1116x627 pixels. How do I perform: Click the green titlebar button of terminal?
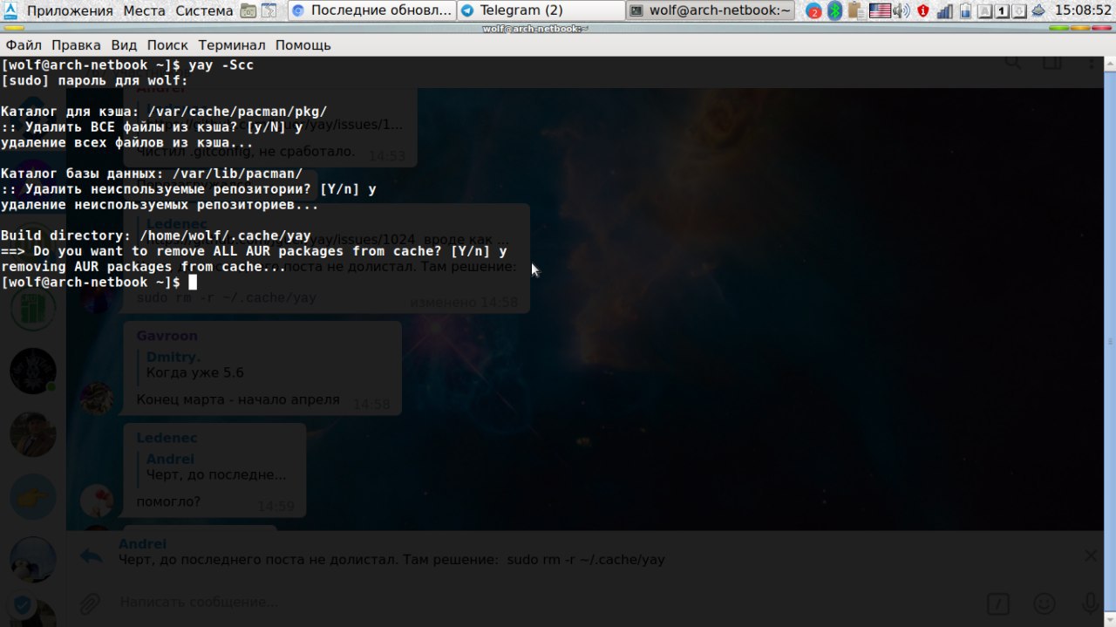(1058, 28)
